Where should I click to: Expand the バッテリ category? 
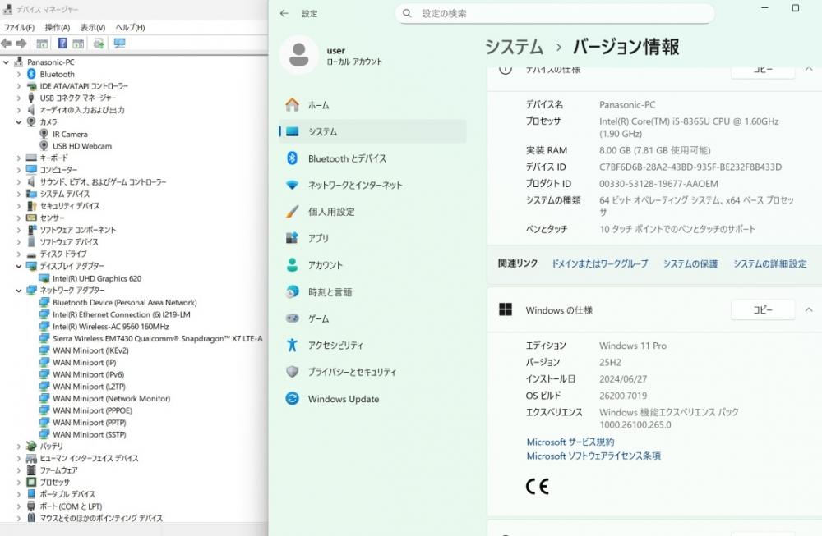[x=19, y=447]
